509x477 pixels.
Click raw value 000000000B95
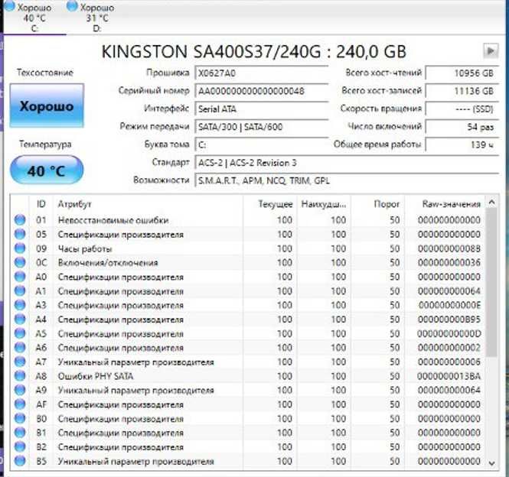[x=449, y=320]
